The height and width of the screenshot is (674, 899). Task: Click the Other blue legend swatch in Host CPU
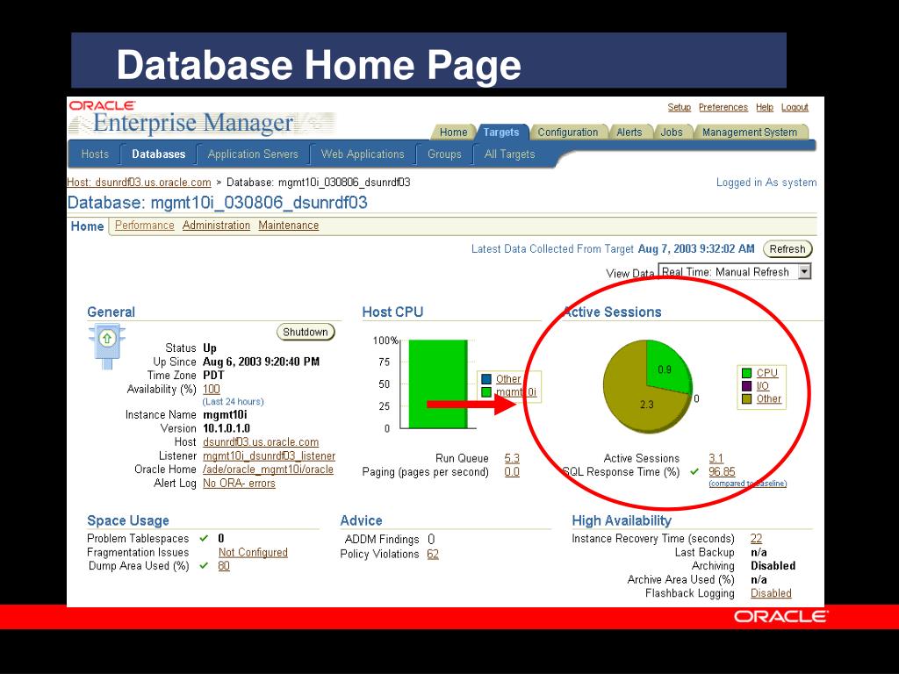pyautogui.click(x=486, y=379)
